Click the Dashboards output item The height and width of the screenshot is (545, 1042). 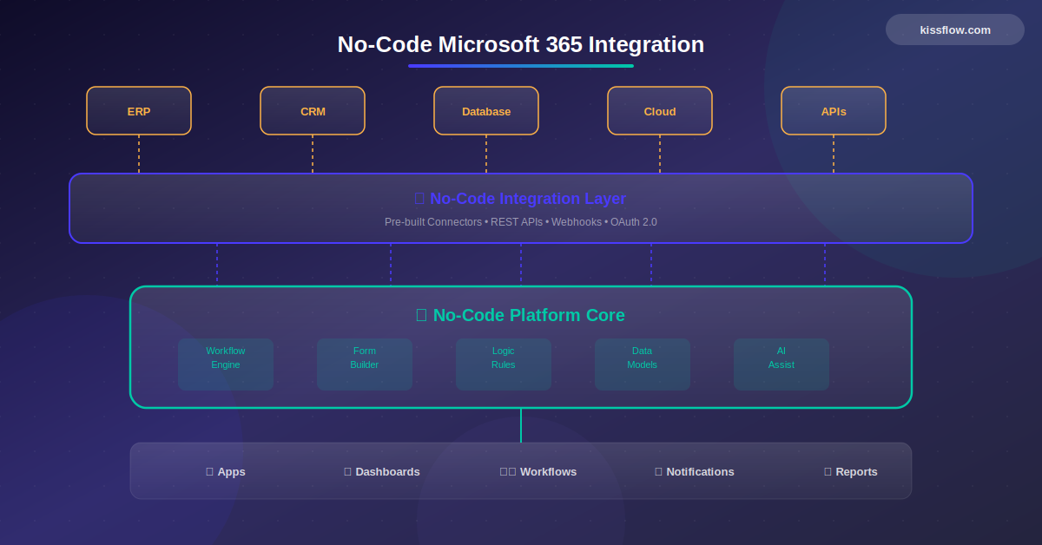point(382,472)
